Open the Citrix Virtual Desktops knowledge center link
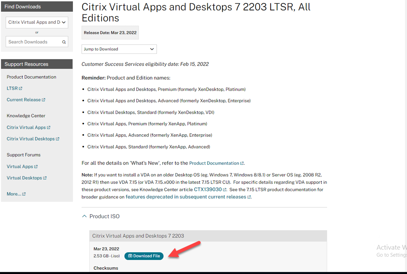This screenshot has height=274, width=407. [x=30, y=139]
